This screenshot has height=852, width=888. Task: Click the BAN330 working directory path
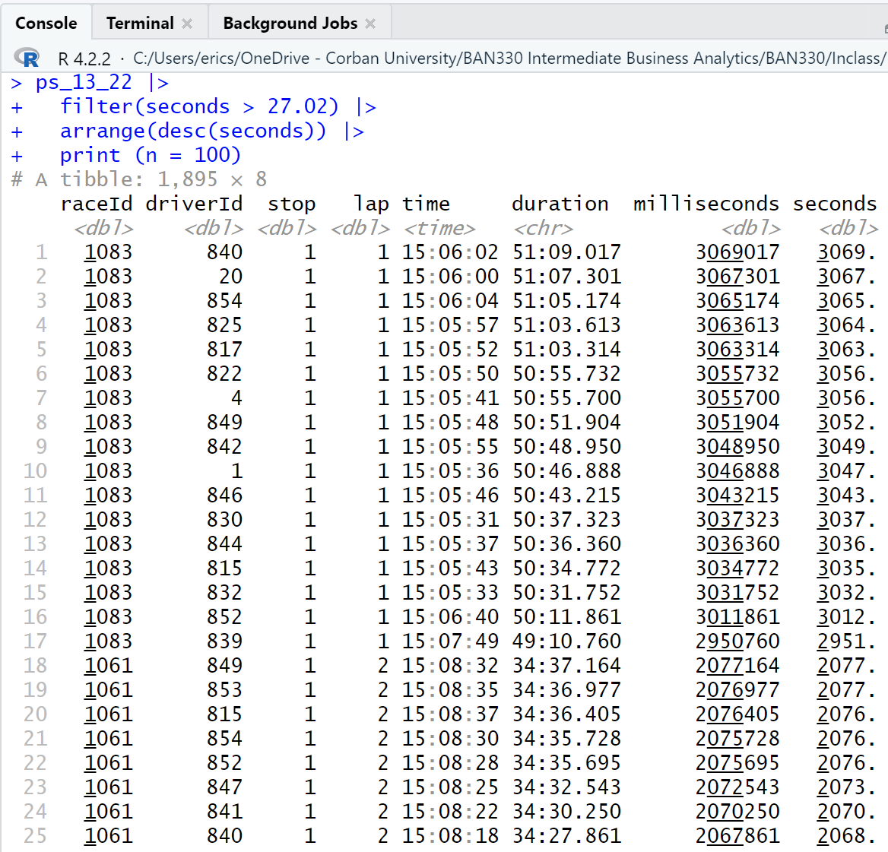508,59
